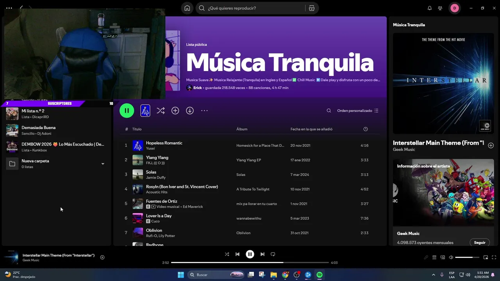Image resolution: width=500 pixels, height=281 pixels.
Task: Open notifications bell in Spotify header
Action: point(430,8)
